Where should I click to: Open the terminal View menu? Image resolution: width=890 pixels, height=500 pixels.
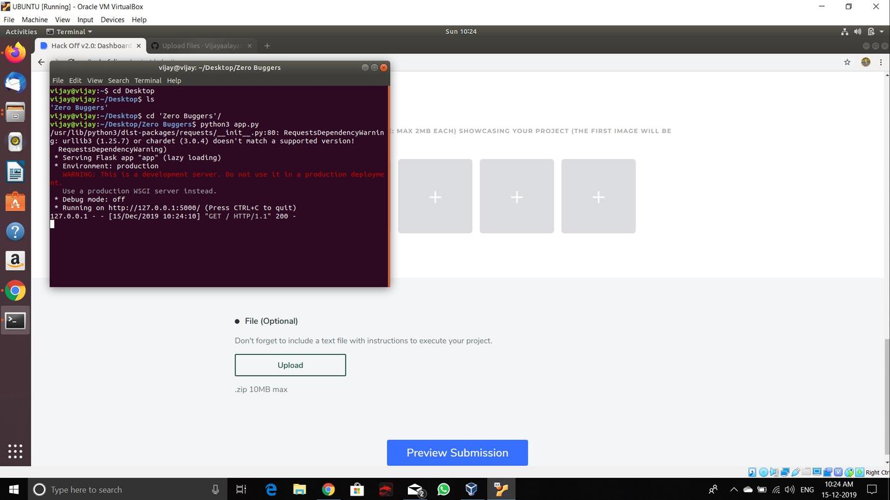click(x=95, y=80)
